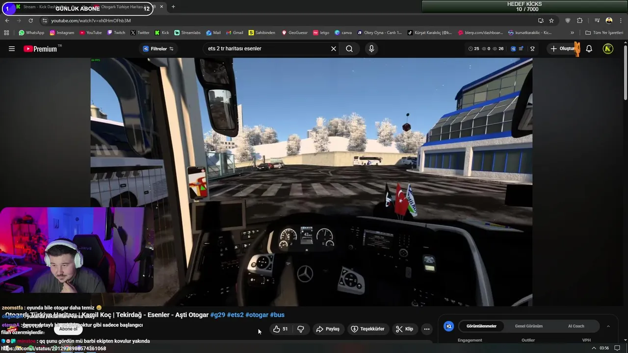628x353 pixels.
Task: Open the Filtreler filter options
Action: (x=158, y=49)
